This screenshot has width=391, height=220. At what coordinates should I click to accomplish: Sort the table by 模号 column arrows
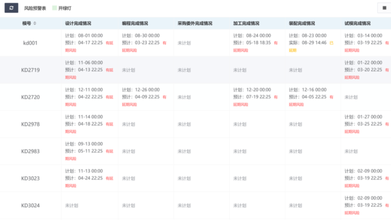35,24
